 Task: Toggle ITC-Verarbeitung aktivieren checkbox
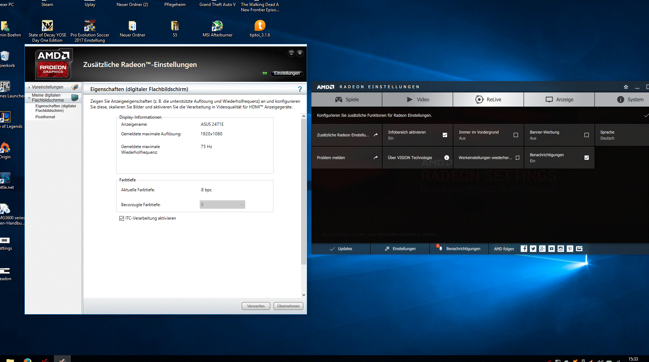tap(122, 218)
